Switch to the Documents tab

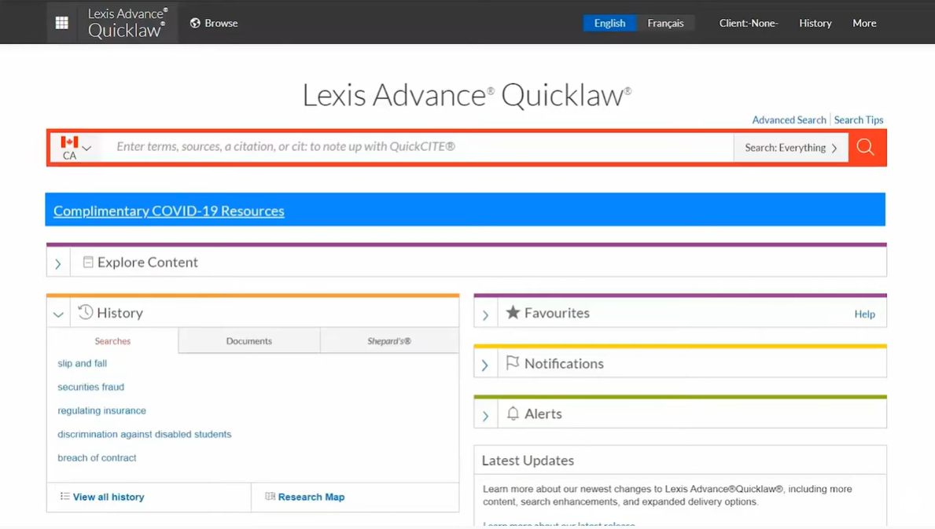point(249,341)
